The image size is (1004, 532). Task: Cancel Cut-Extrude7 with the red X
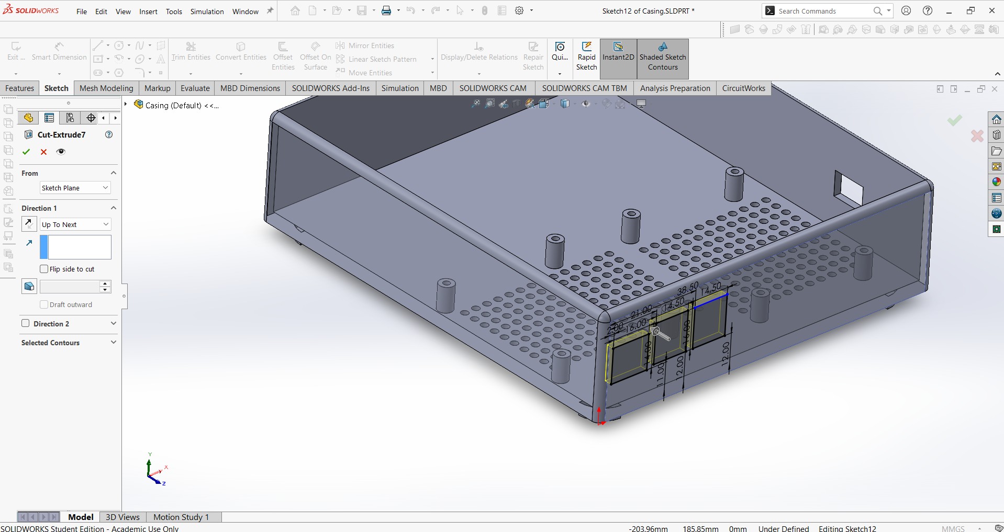coord(44,152)
